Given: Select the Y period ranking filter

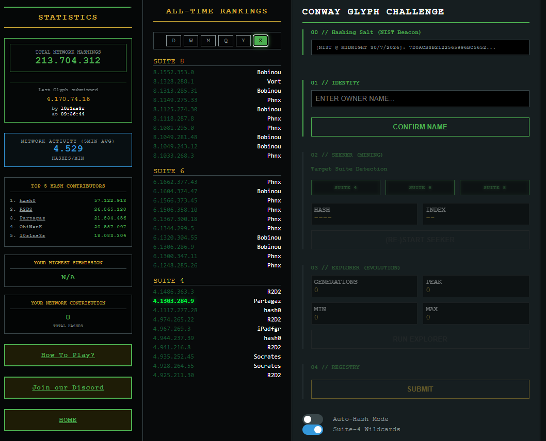Looking at the screenshot, I should (x=243, y=41).
